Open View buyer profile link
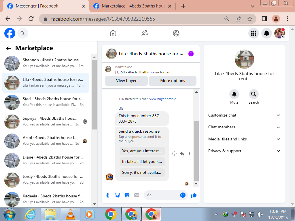The image size is (295, 221). click(x=162, y=99)
